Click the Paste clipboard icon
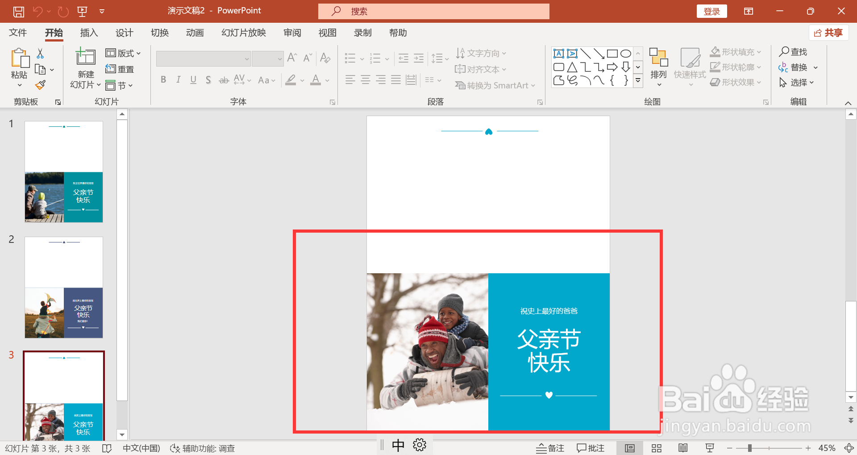This screenshot has width=857, height=455. [x=19, y=58]
